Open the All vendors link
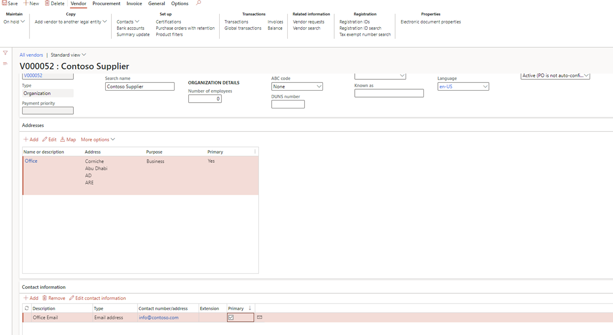 (x=31, y=55)
